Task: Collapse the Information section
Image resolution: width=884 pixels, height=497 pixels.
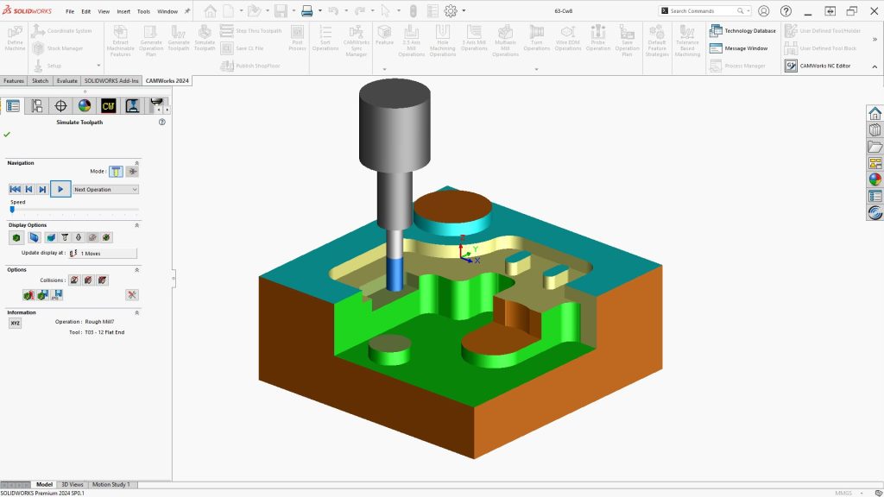Action: (136, 312)
